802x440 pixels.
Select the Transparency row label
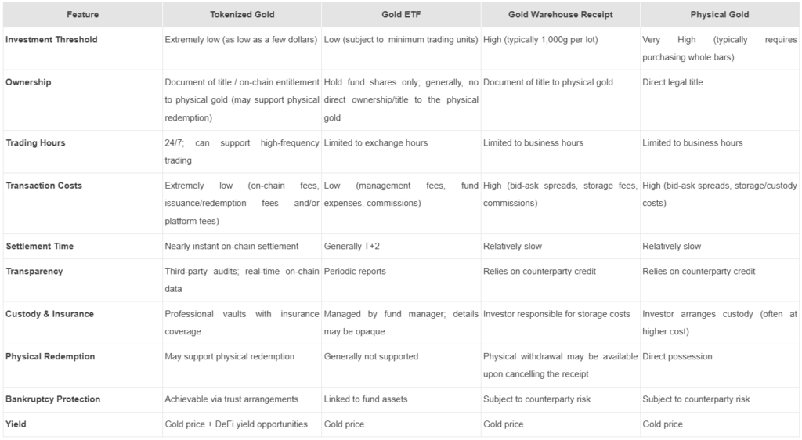[34, 272]
